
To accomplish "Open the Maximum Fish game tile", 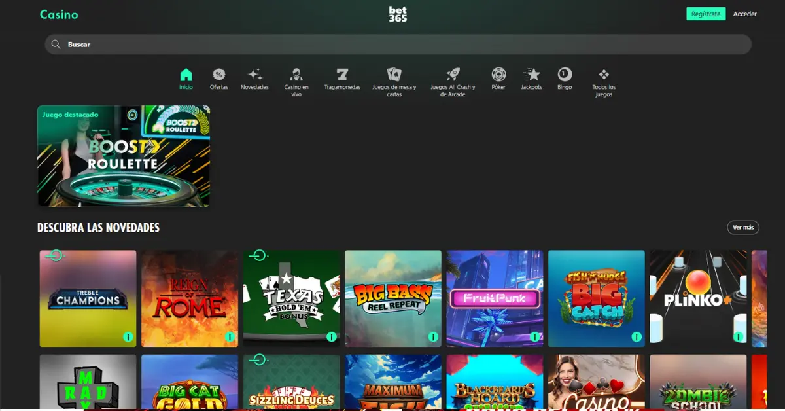I will tap(393, 383).
